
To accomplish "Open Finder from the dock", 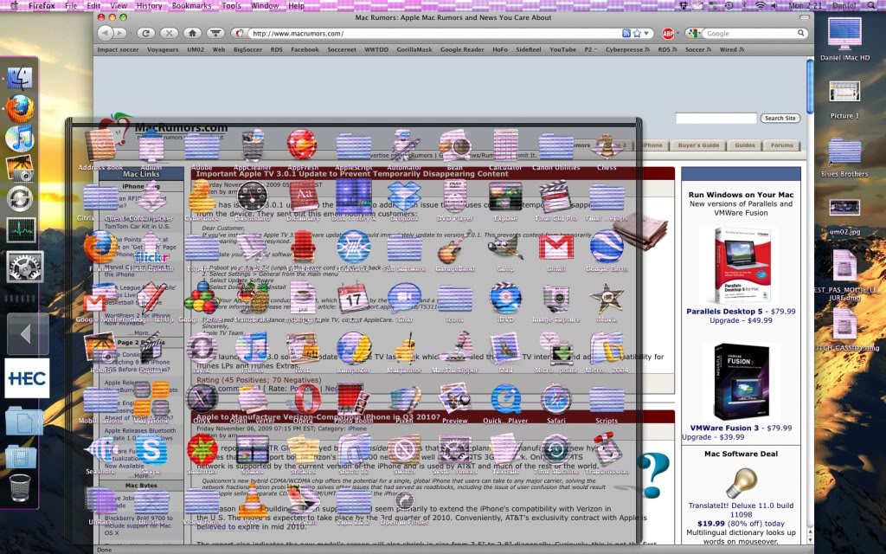I will click(x=21, y=78).
